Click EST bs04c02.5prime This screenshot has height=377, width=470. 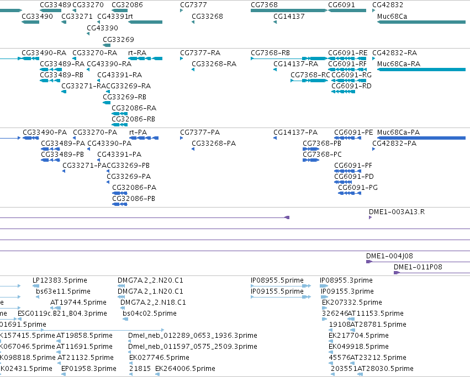pos(150,314)
